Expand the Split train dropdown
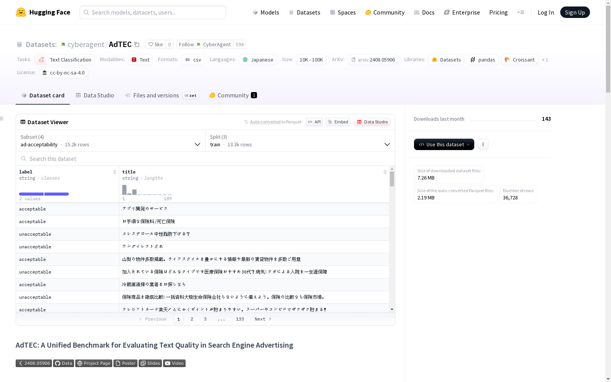This screenshot has width=611, height=382. (300, 141)
